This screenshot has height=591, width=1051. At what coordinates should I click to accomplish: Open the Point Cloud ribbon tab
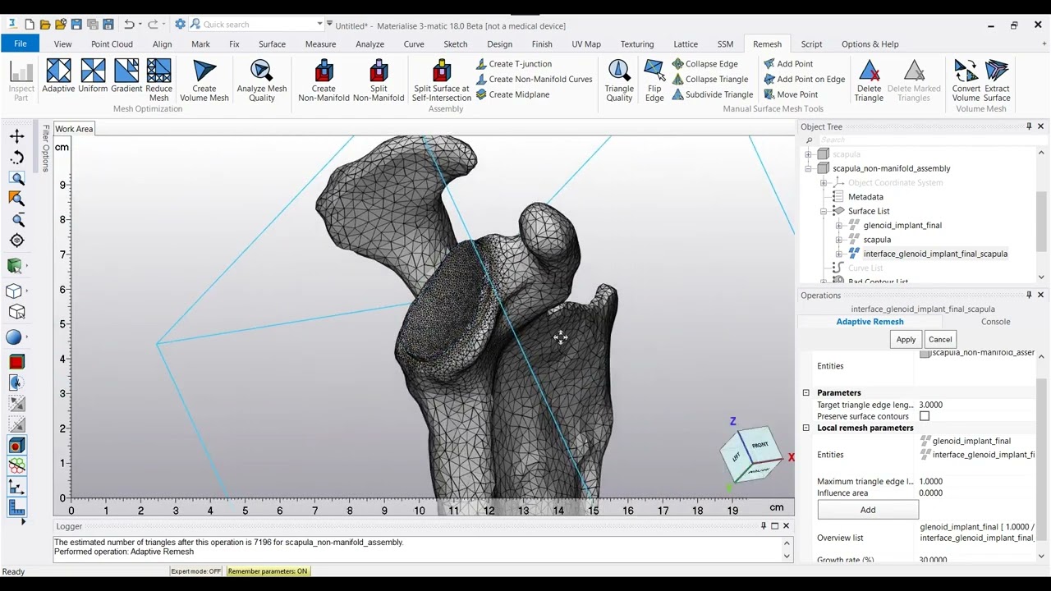point(112,44)
